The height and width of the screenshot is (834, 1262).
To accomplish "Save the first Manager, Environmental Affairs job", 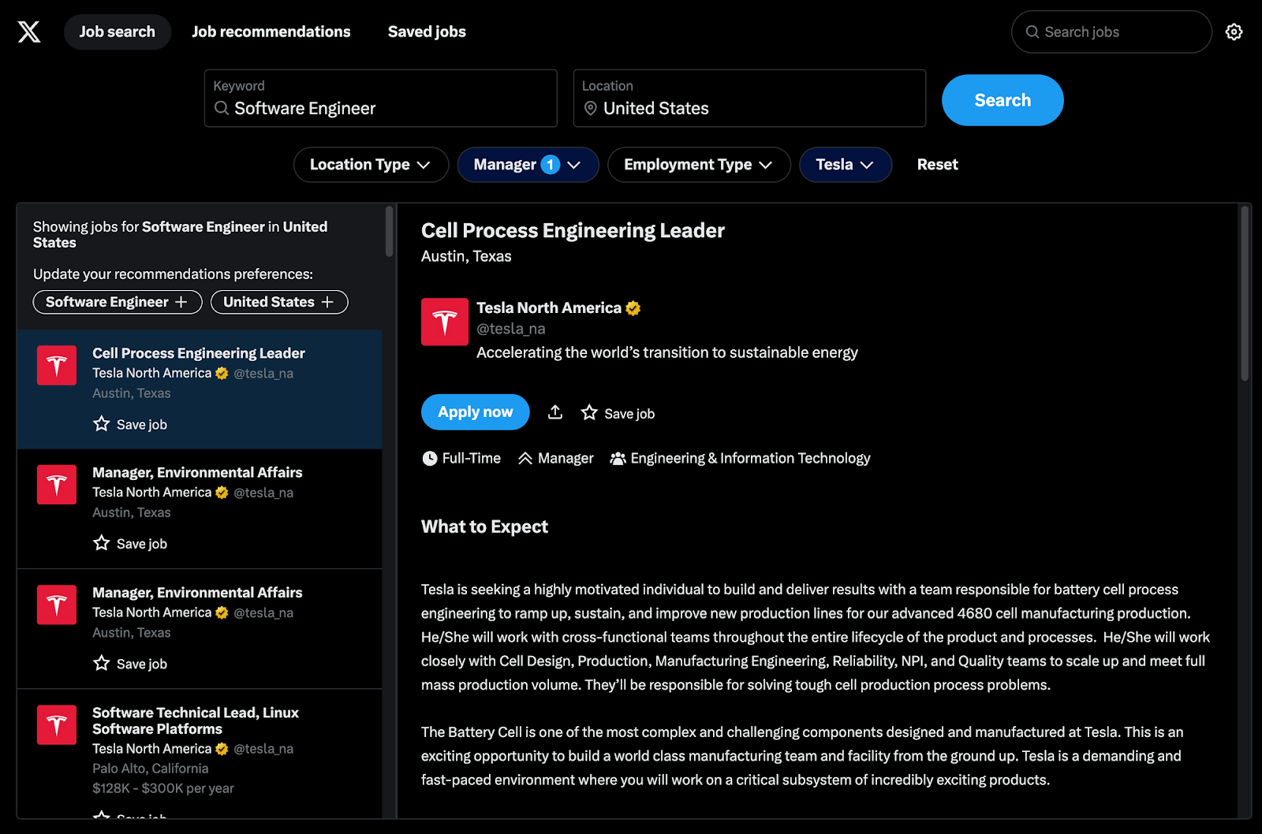I will pos(130,543).
